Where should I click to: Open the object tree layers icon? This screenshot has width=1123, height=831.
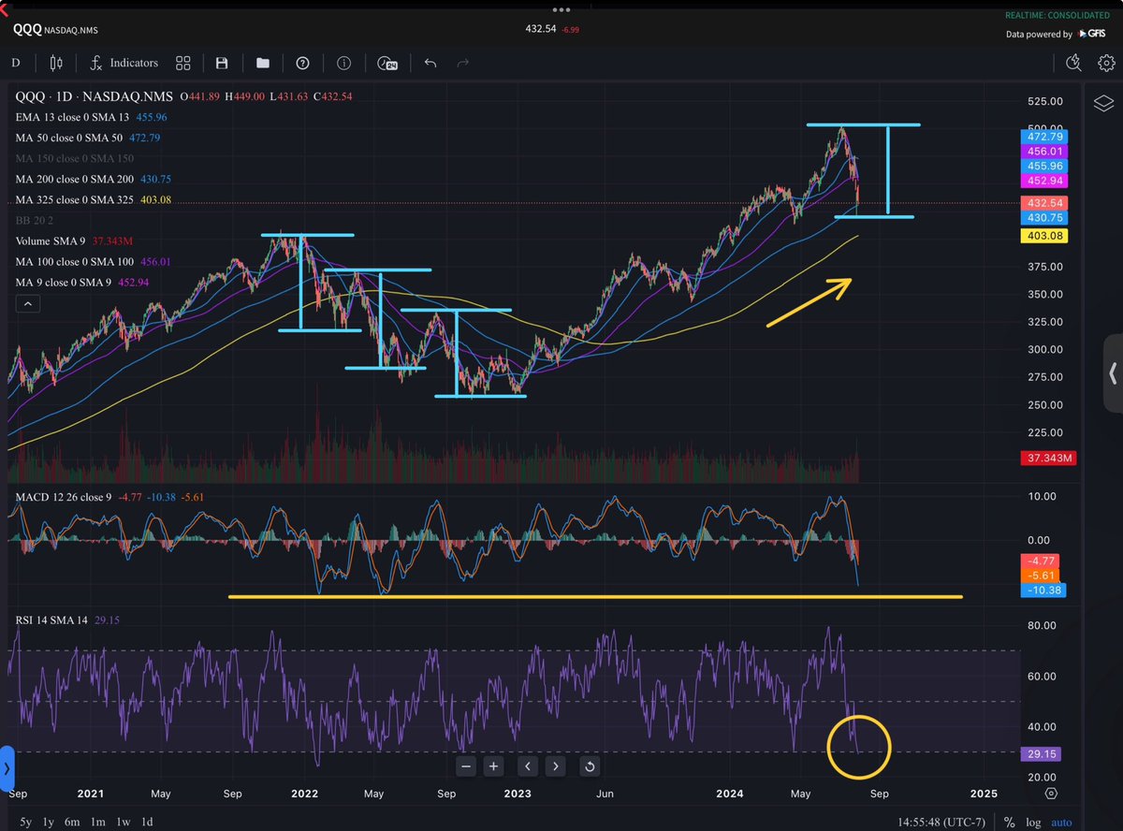(1103, 103)
